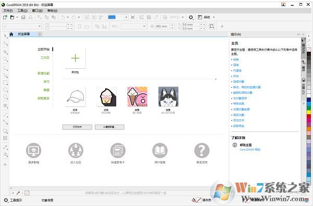313x206 pixels.
Task: Click the Open folder toolbar icon
Action: [x=12, y=17]
